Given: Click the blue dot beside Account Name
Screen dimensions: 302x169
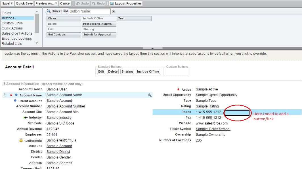Looking at the screenshot, I should (16, 95).
